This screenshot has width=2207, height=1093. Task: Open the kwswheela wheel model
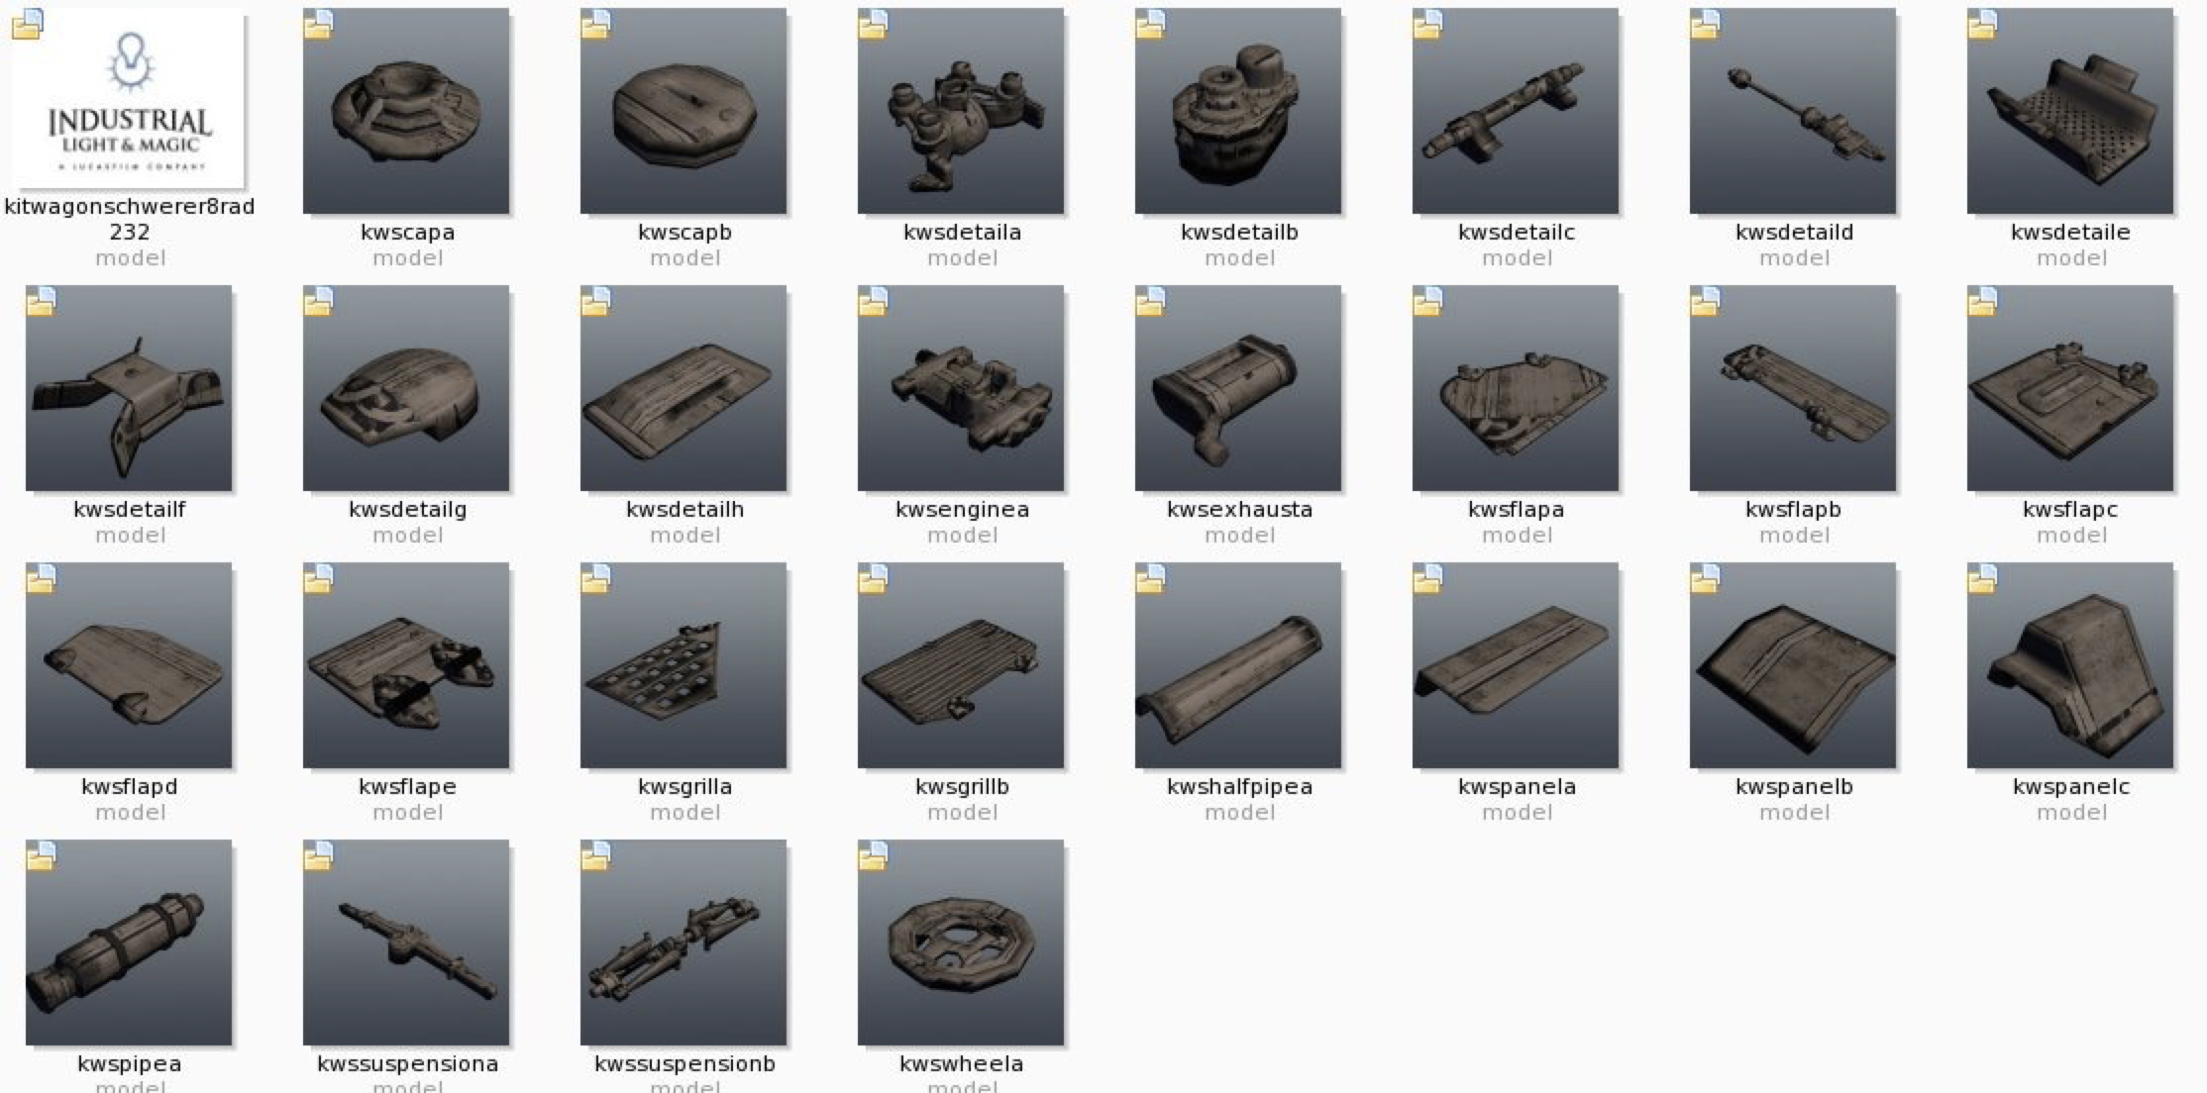[961, 943]
